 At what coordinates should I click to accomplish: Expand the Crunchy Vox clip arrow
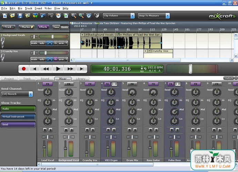click(146, 51)
